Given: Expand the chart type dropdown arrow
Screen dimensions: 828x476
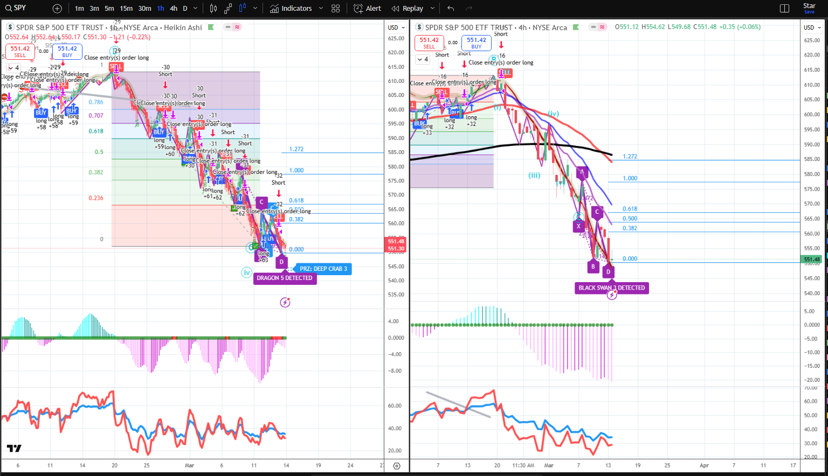Looking at the screenshot, I should click(255, 9).
